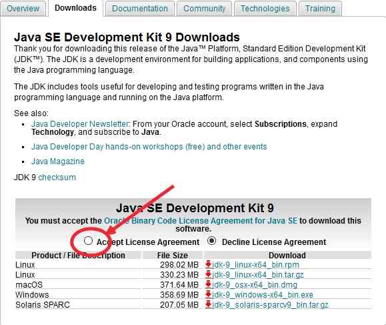Image resolution: width=386 pixels, height=325 pixels.
Task: Click download arrow icon for jdk-9_windows-x64_bin.exe
Action: tap(208, 295)
